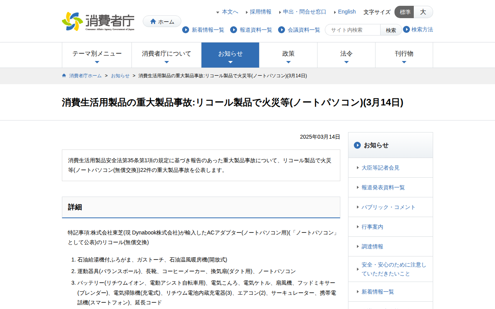Switch text size back to 標準

pos(404,12)
